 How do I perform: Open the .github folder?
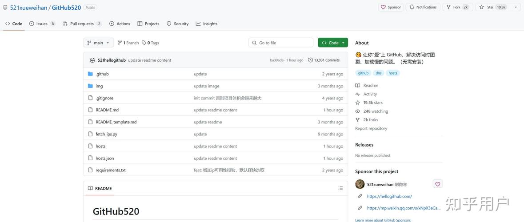coord(102,74)
